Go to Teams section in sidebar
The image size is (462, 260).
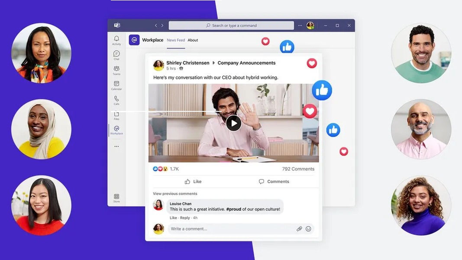[116, 70]
